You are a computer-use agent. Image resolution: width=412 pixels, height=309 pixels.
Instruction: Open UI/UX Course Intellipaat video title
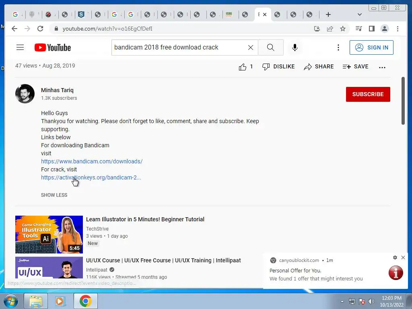pos(163,260)
